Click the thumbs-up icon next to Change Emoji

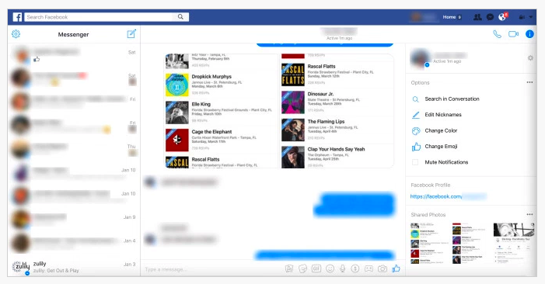416,147
